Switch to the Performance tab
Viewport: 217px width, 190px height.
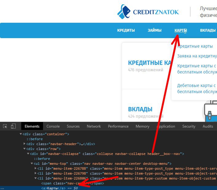118,126
